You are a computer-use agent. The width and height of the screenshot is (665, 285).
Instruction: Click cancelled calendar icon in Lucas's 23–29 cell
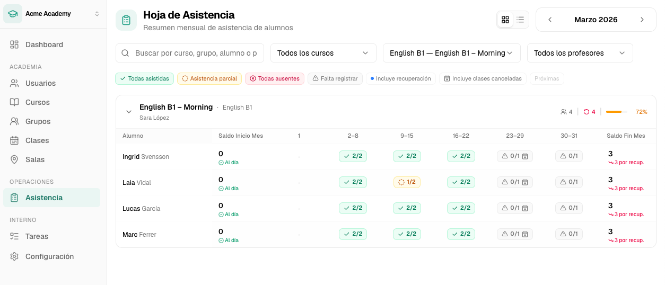coord(525,208)
